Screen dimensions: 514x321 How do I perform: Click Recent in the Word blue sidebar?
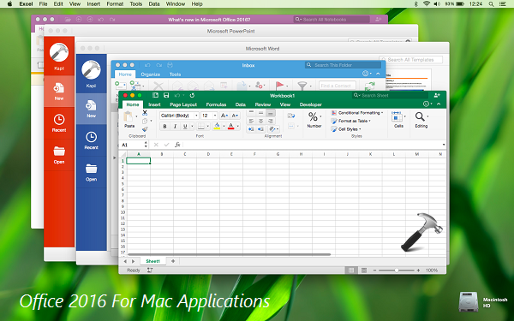coord(91,140)
